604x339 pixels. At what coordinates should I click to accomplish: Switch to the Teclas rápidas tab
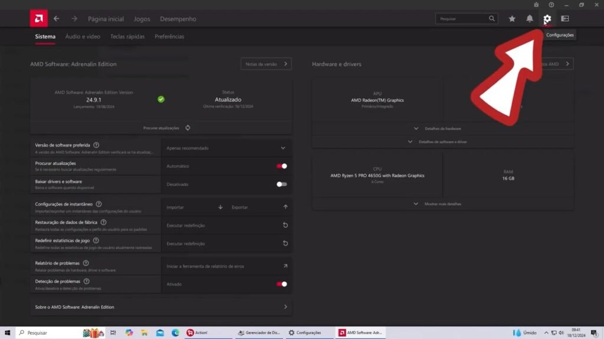[x=127, y=36]
